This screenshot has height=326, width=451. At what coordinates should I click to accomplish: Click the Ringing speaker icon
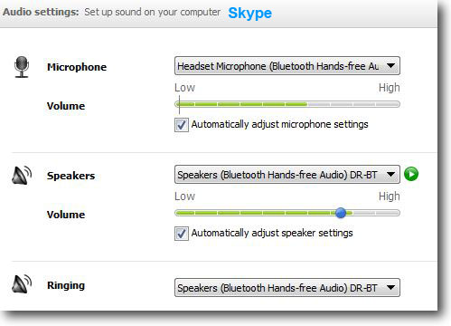click(22, 284)
